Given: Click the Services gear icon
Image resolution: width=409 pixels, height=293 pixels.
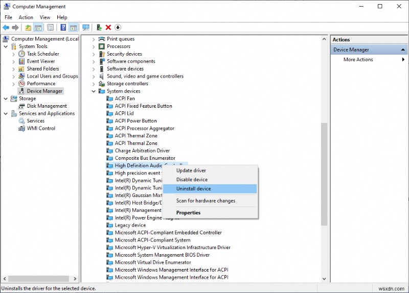Looking at the screenshot, I should (21, 121).
